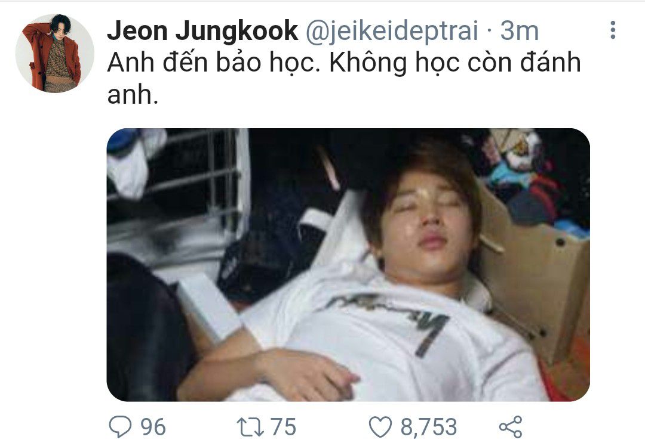
Task: Open the reply speech bubble icon
Action: pyautogui.click(x=120, y=427)
